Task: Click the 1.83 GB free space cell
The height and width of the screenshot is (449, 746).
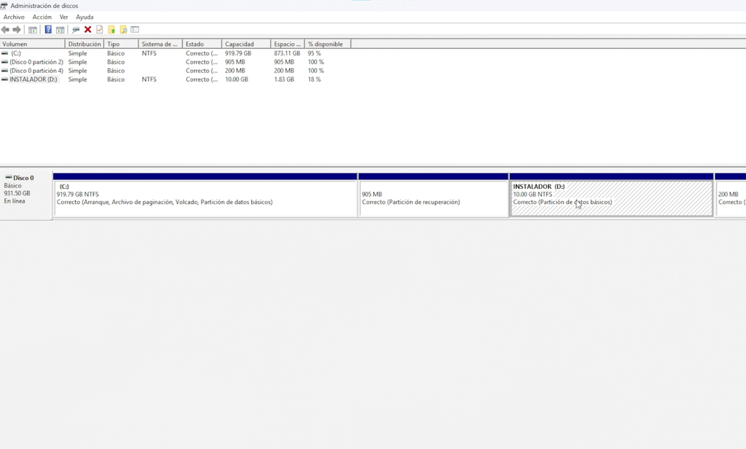Action: click(284, 79)
